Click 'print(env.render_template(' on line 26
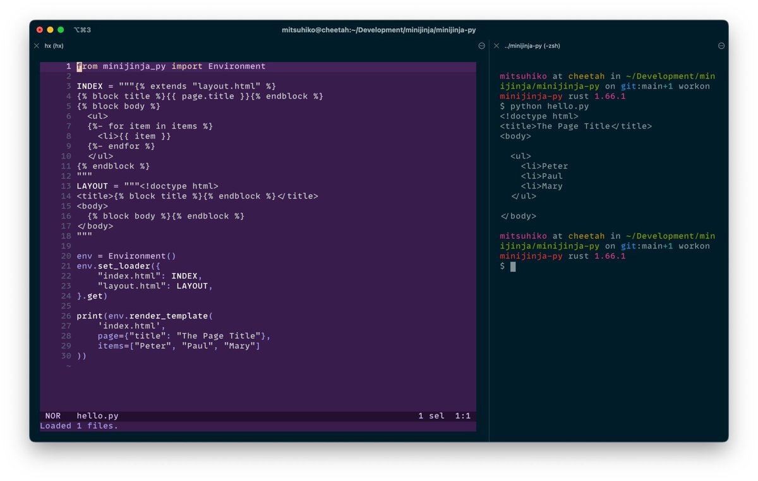Image resolution: width=758 pixels, height=481 pixels. coord(145,316)
